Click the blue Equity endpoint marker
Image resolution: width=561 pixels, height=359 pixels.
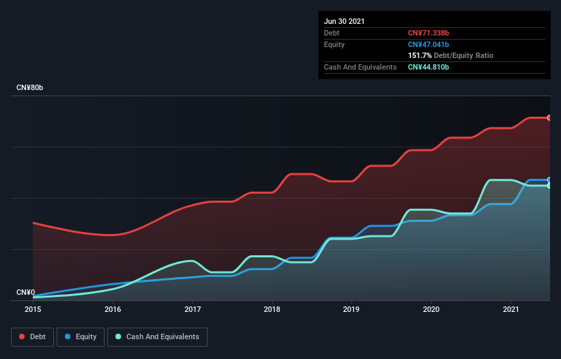549,179
